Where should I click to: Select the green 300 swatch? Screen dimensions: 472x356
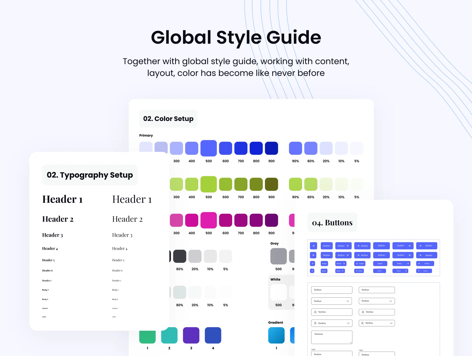[176, 184]
